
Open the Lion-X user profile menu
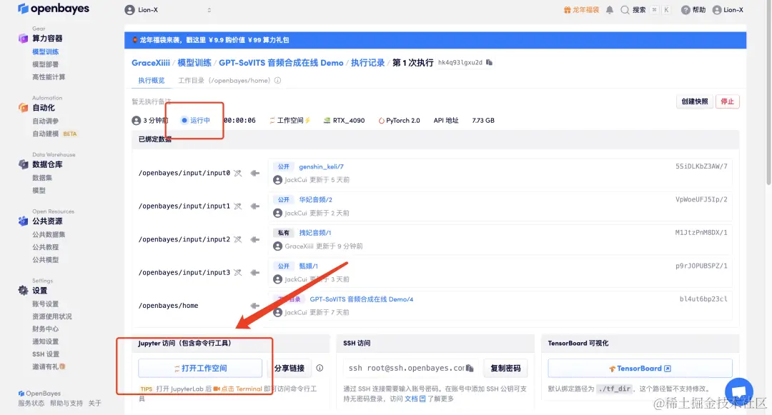pos(728,10)
